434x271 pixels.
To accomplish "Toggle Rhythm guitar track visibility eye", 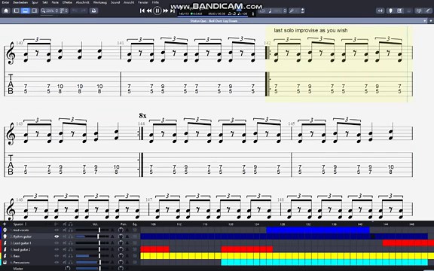I will [x=57, y=236].
